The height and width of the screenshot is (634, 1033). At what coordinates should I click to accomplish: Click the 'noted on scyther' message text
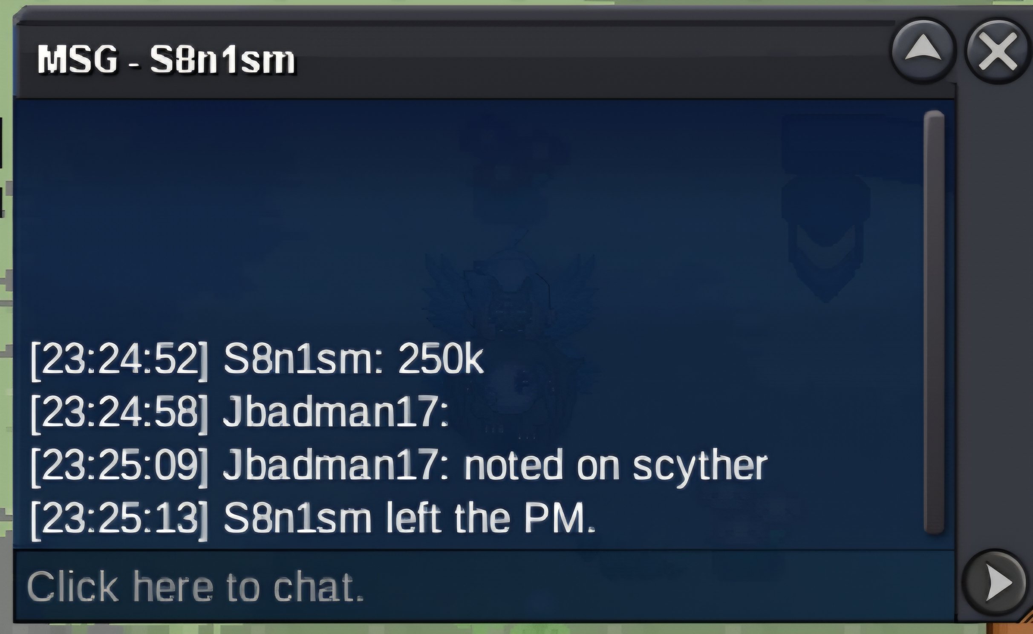[x=615, y=467]
